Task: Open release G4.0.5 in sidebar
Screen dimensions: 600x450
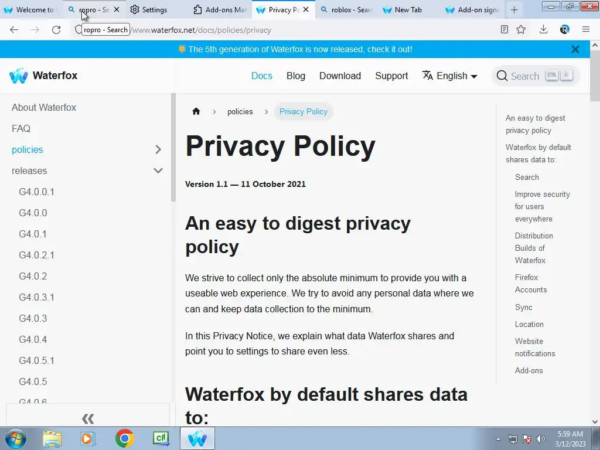Action: coord(33,381)
